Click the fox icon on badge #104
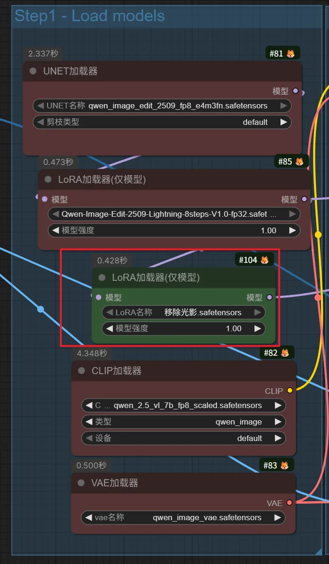The image size is (329, 564). point(265,260)
